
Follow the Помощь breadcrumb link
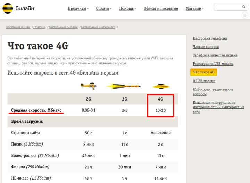[39, 27]
